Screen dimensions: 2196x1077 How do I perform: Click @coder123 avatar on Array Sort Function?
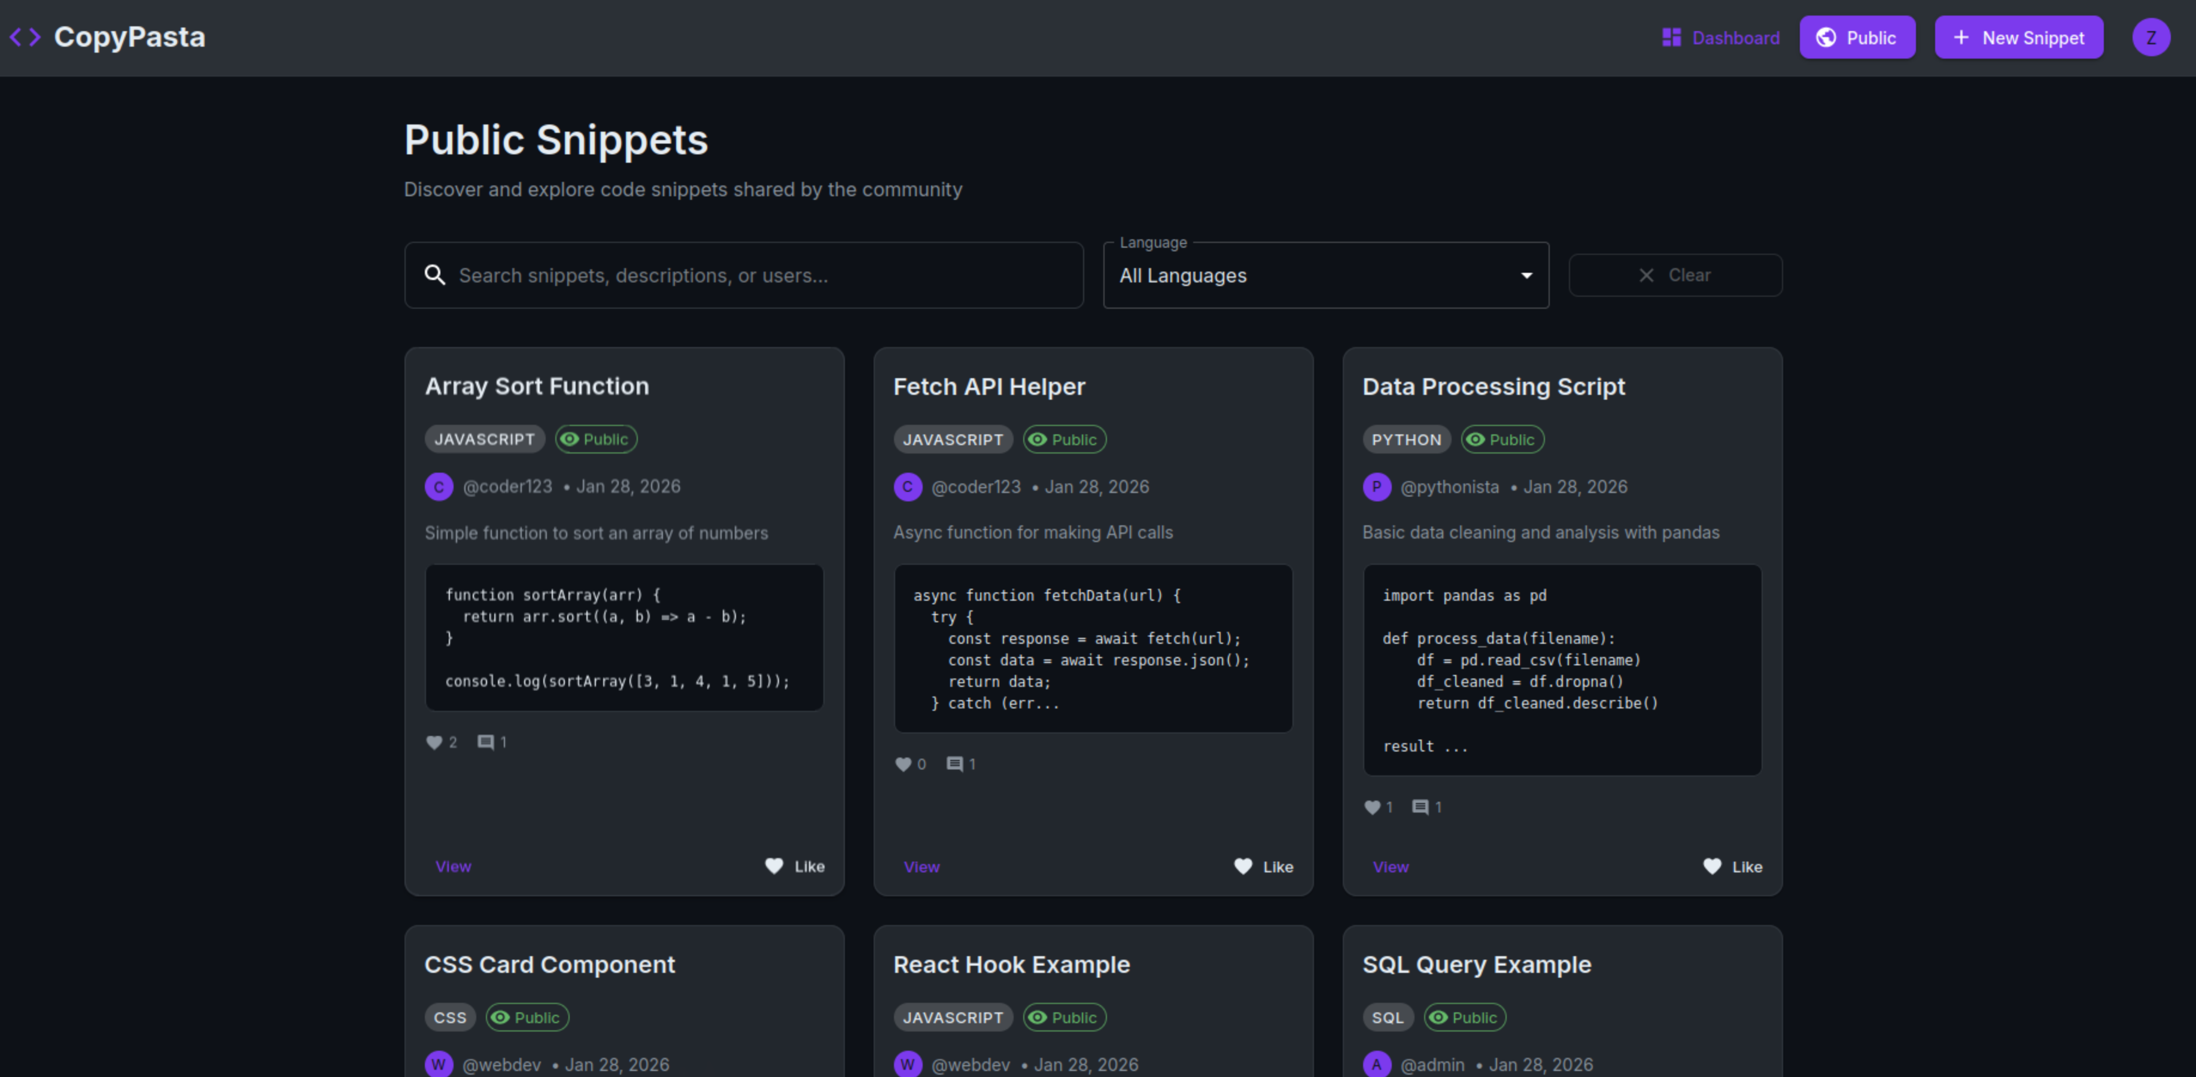pyautogui.click(x=438, y=486)
